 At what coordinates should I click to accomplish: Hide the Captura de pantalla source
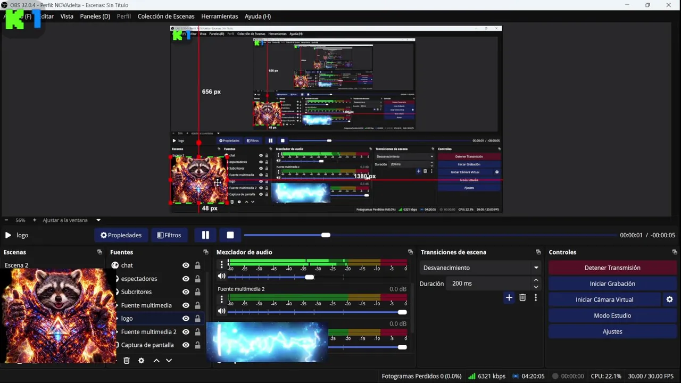click(x=186, y=345)
